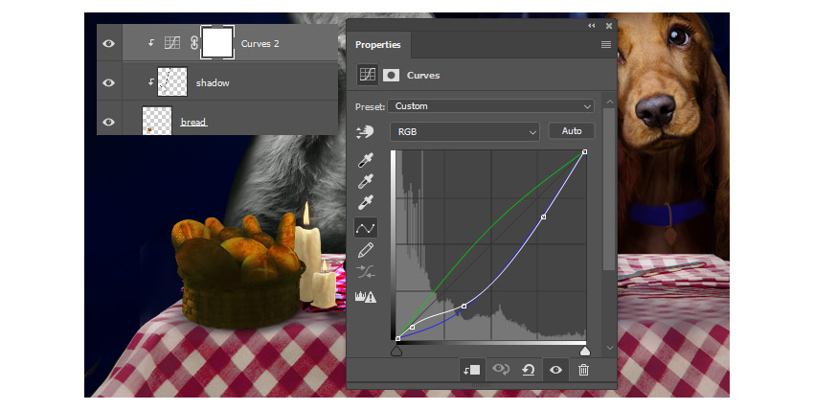Click the smooth curve values icon
814x410 pixels.
pos(366,271)
